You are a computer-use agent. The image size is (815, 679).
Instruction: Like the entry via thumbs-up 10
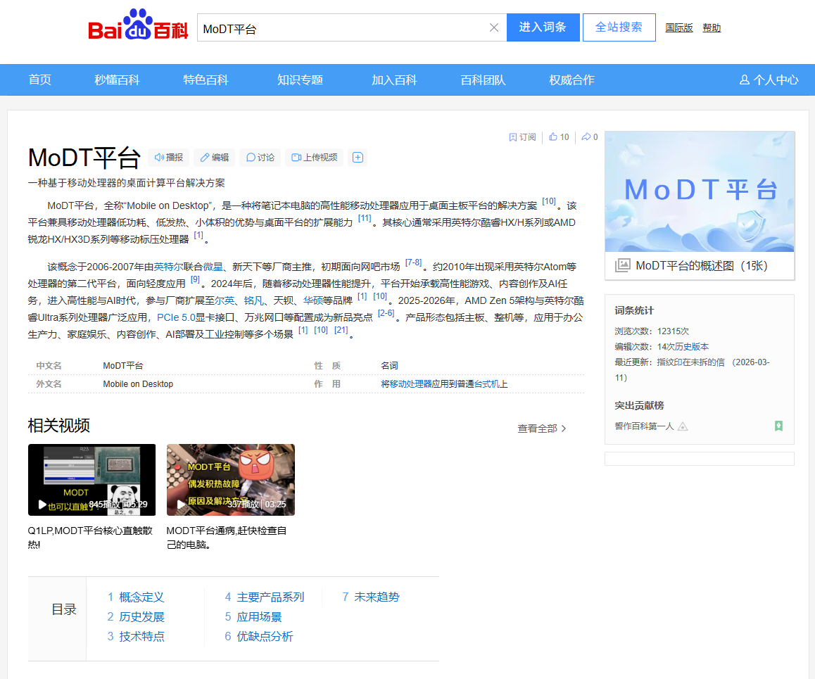tap(559, 137)
